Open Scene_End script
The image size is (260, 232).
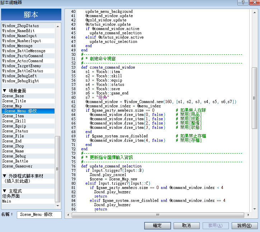click(28, 141)
